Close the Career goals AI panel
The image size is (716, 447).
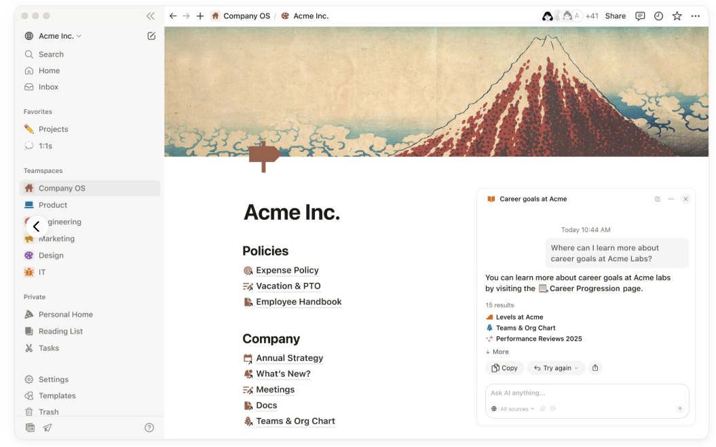tap(685, 199)
